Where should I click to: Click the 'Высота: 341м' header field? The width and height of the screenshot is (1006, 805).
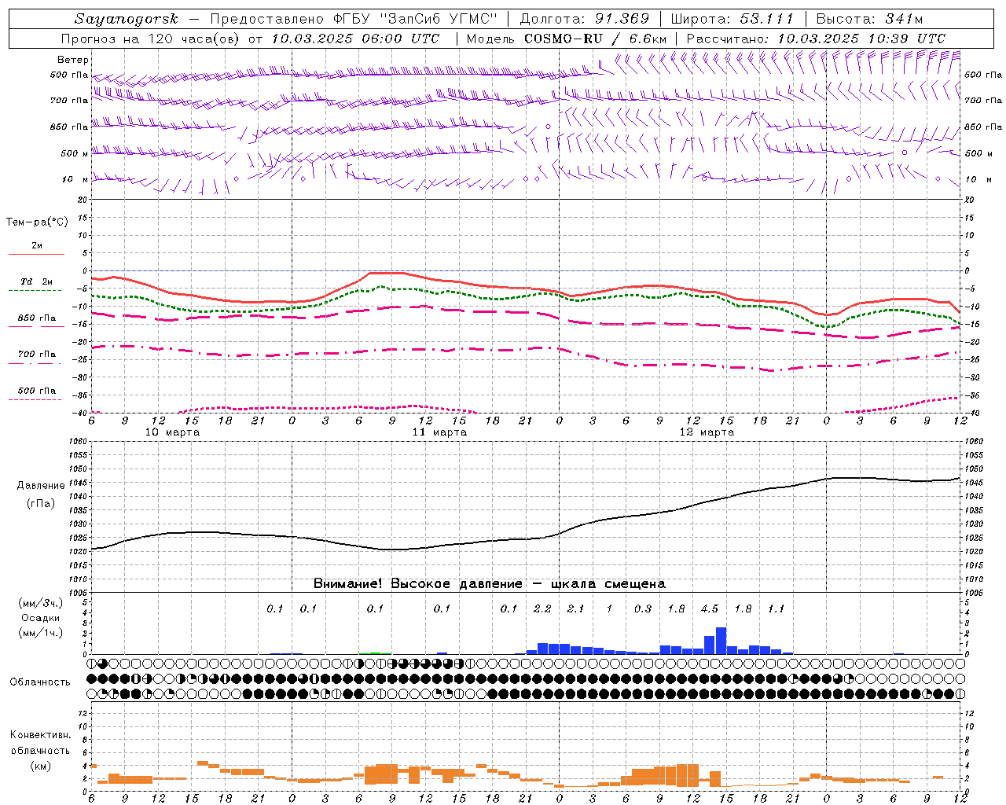click(870, 19)
